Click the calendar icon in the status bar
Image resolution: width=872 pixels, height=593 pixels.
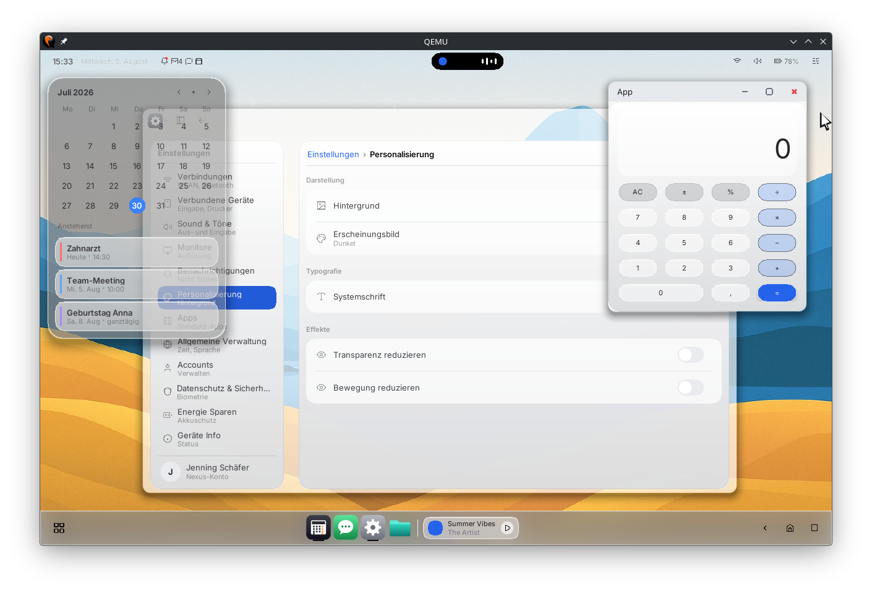pos(199,61)
